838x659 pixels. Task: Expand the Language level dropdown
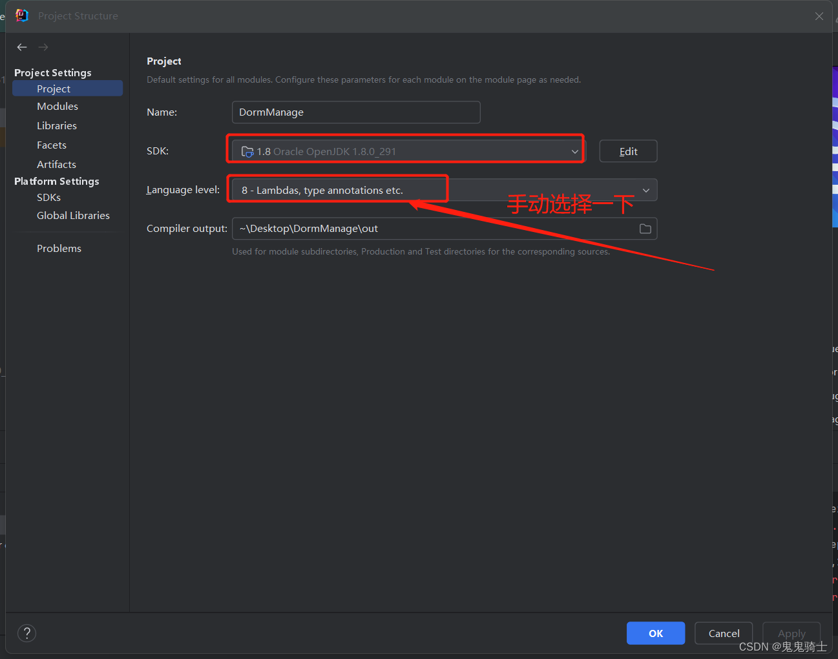point(445,190)
